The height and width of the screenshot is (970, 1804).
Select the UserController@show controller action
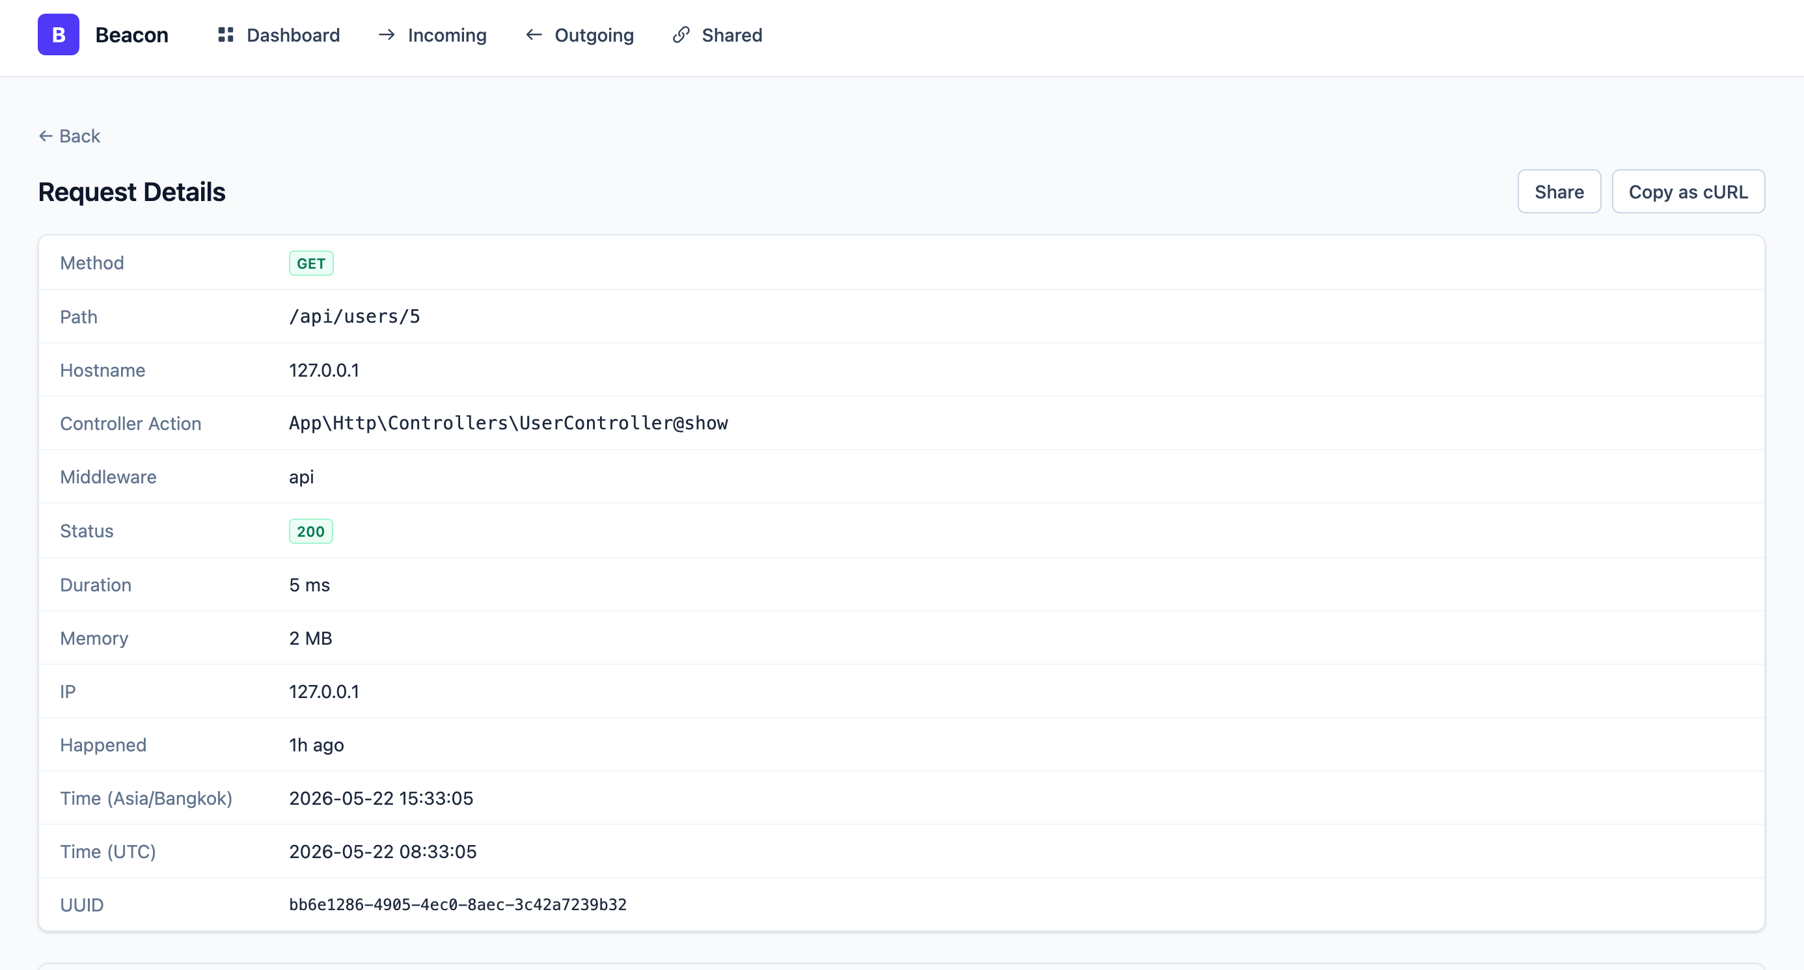[x=508, y=424]
